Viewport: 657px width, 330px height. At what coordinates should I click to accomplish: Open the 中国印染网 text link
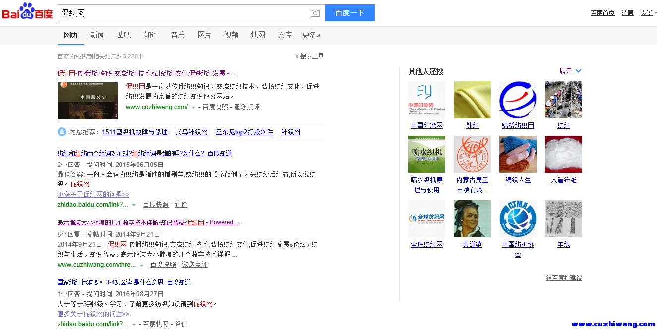(427, 125)
